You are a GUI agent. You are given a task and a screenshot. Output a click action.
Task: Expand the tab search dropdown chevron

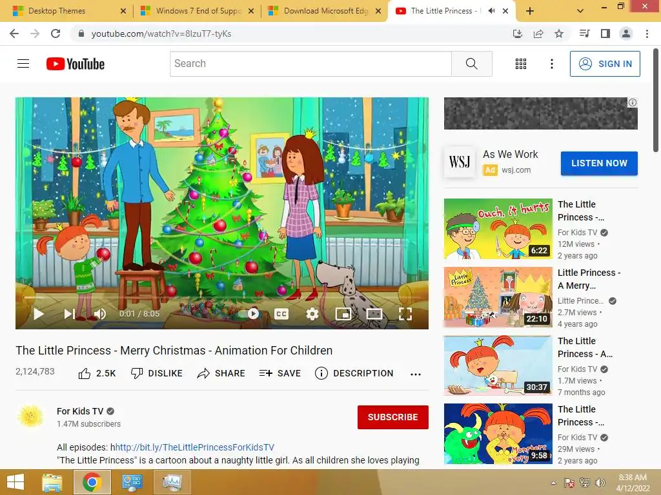pyautogui.click(x=580, y=11)
